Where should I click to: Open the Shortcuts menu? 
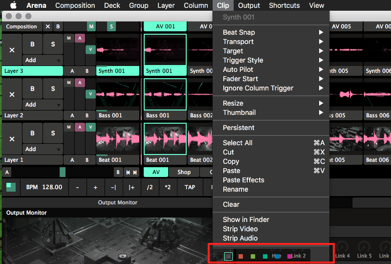(x=284, y=5)
